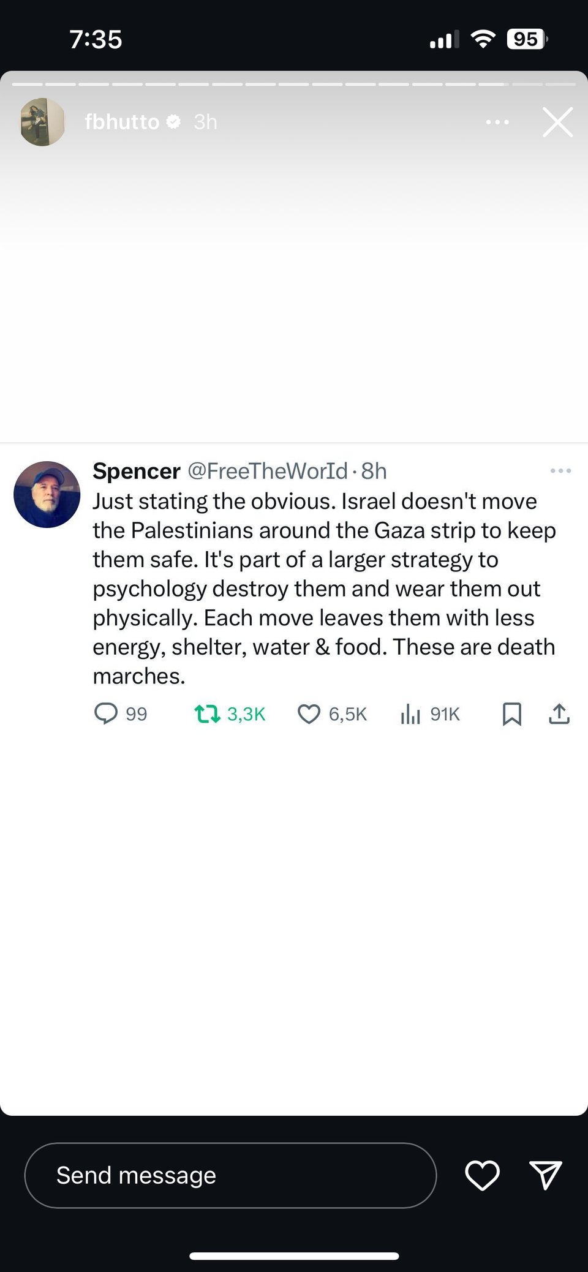Focus the Send message field
The height and width of the screenshot is (1272, 588).
pos(230,1175)
